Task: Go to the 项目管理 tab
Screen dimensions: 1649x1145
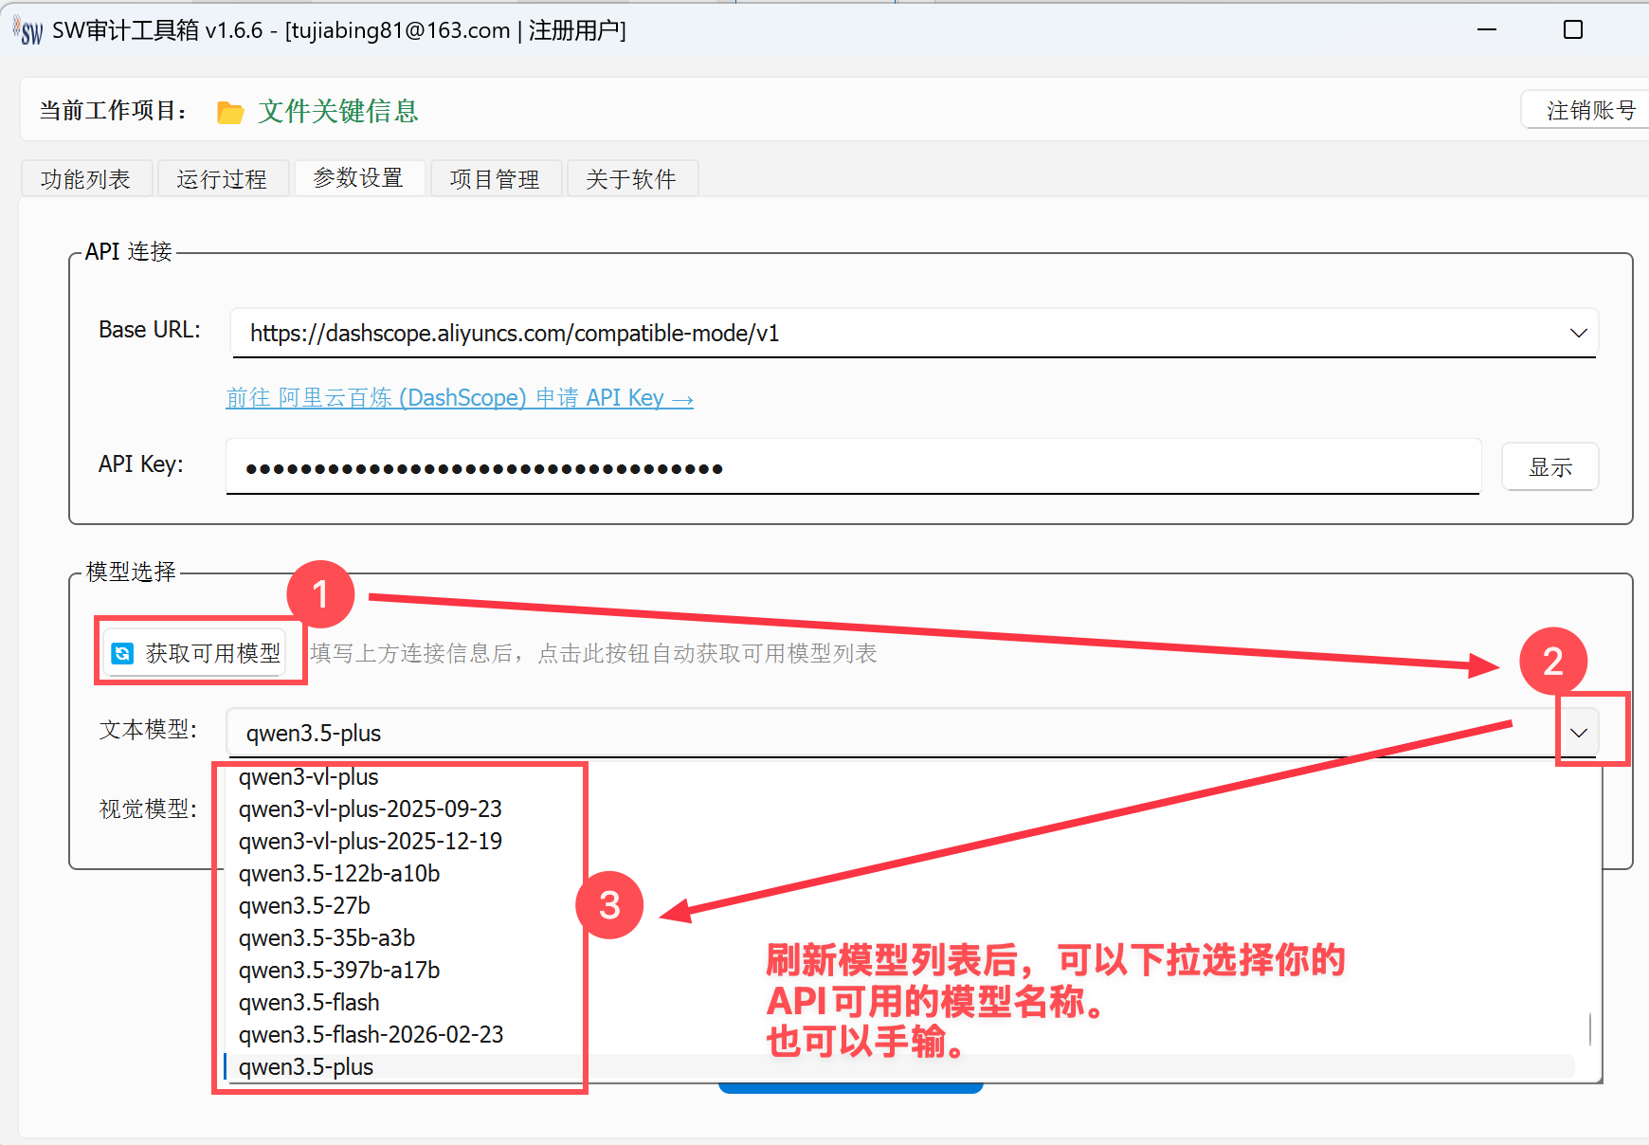Action: point(495,179)
